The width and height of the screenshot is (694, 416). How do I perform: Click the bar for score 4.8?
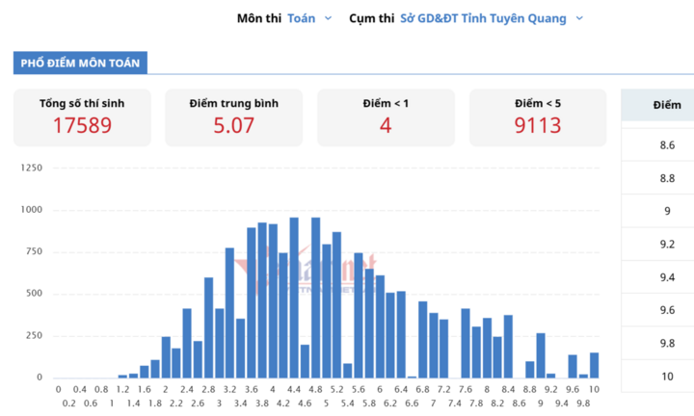coord(315,298)
